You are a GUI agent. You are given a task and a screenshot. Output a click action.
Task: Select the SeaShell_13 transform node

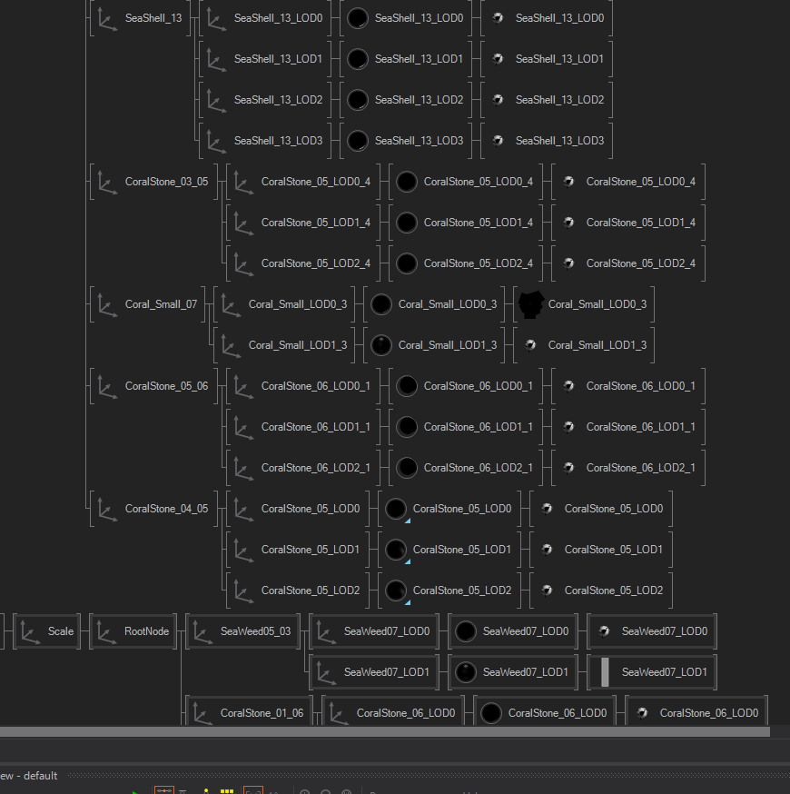(x=141, y=18)
